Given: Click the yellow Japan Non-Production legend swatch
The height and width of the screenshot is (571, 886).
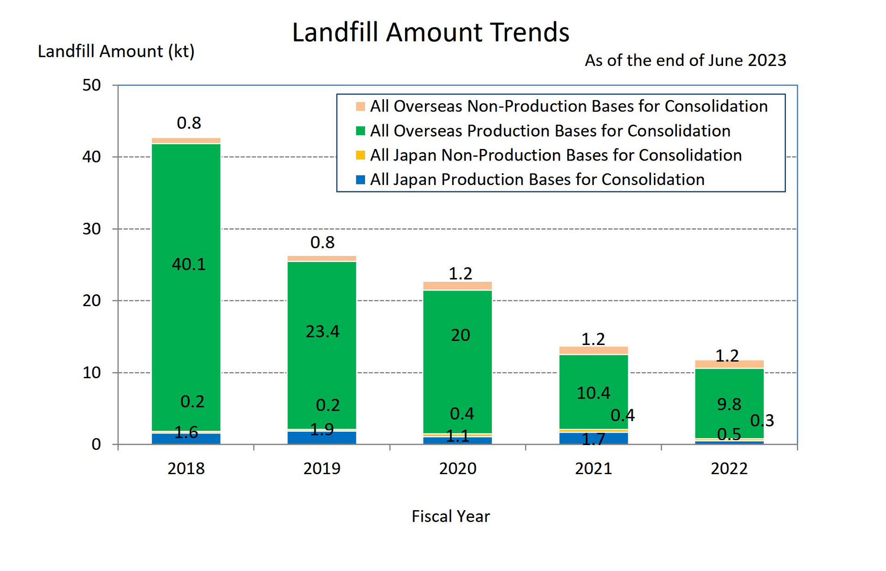Looking at the screenshot, I should (360, 155).
